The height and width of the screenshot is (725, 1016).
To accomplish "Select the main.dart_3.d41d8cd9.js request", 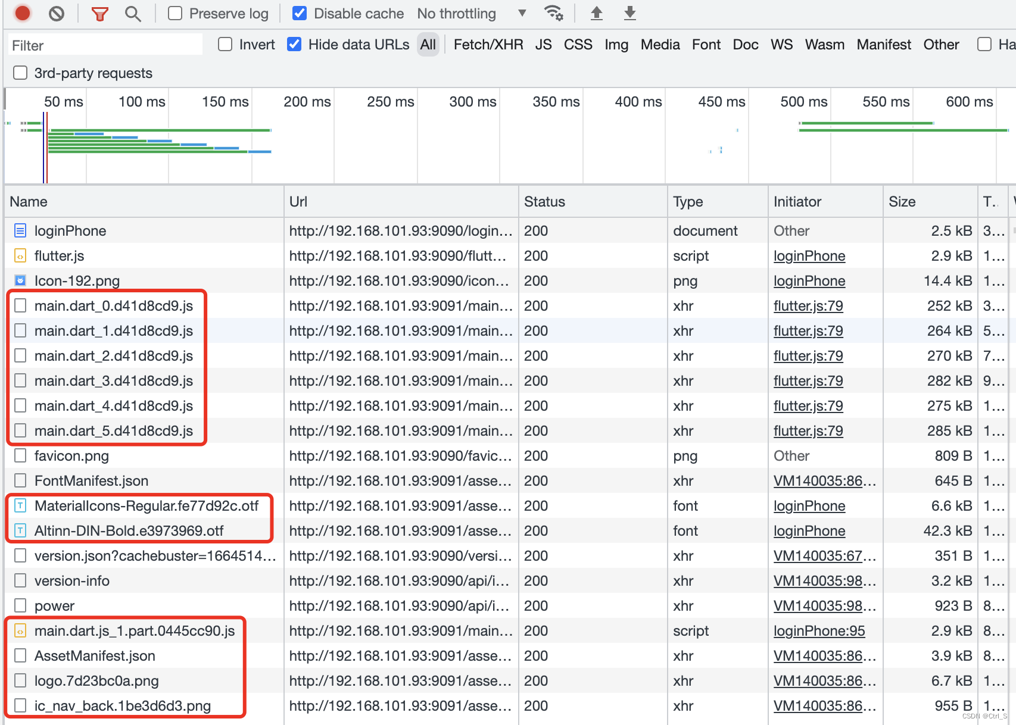I will (x=113, y=381).
